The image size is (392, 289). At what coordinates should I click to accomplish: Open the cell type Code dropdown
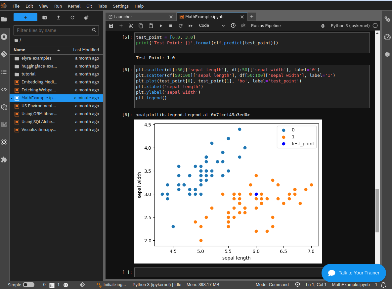[212, 25]
